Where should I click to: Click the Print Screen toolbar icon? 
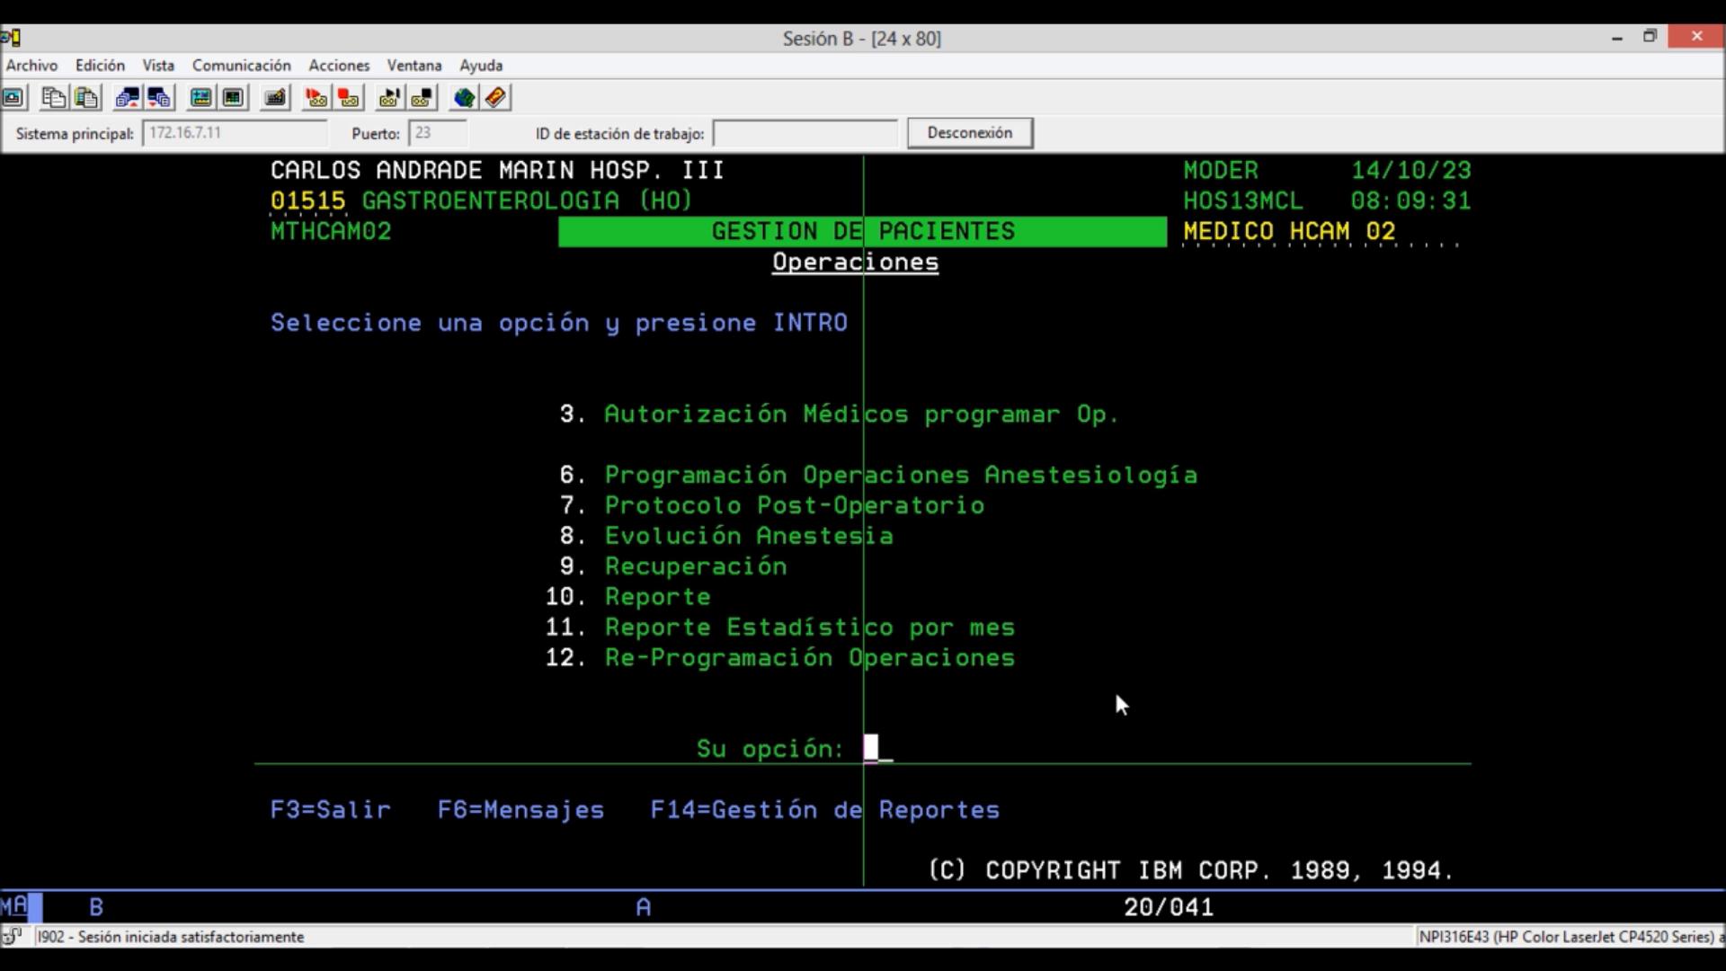pyautogui.click(x=13, y=97)
